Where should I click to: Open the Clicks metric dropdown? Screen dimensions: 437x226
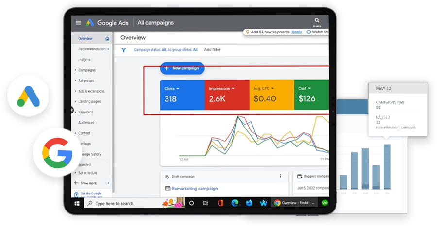pos(178,89)
